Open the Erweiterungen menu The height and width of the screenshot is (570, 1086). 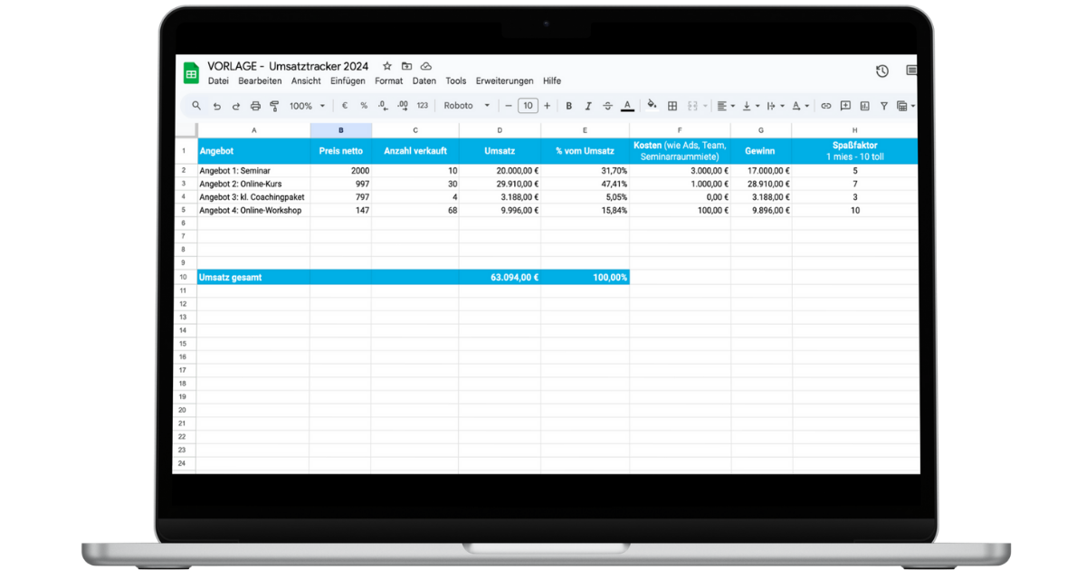click(505, 81)
